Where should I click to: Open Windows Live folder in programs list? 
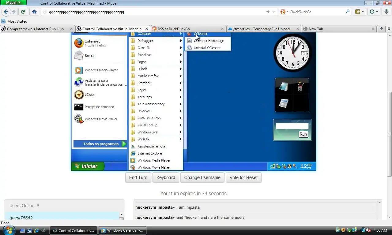tap(156, 132)
